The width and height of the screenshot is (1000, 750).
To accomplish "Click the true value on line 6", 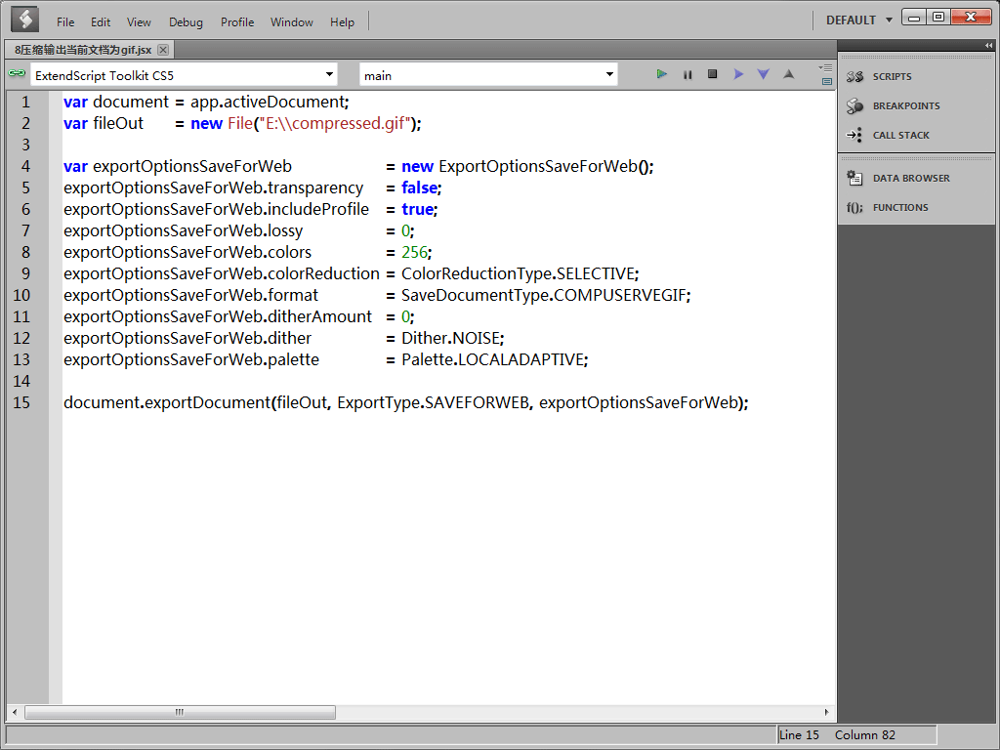I will click(417, 209).
